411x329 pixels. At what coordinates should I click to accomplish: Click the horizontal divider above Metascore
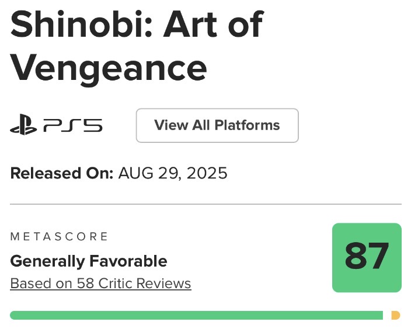tap(206, 204)
